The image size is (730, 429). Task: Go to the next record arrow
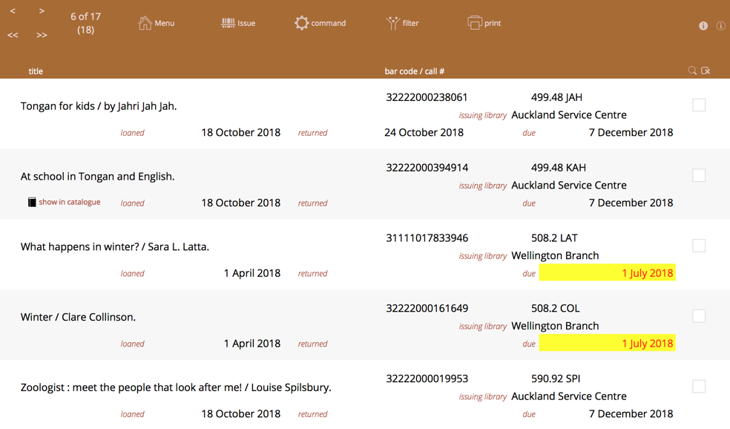tap(42, 11)
